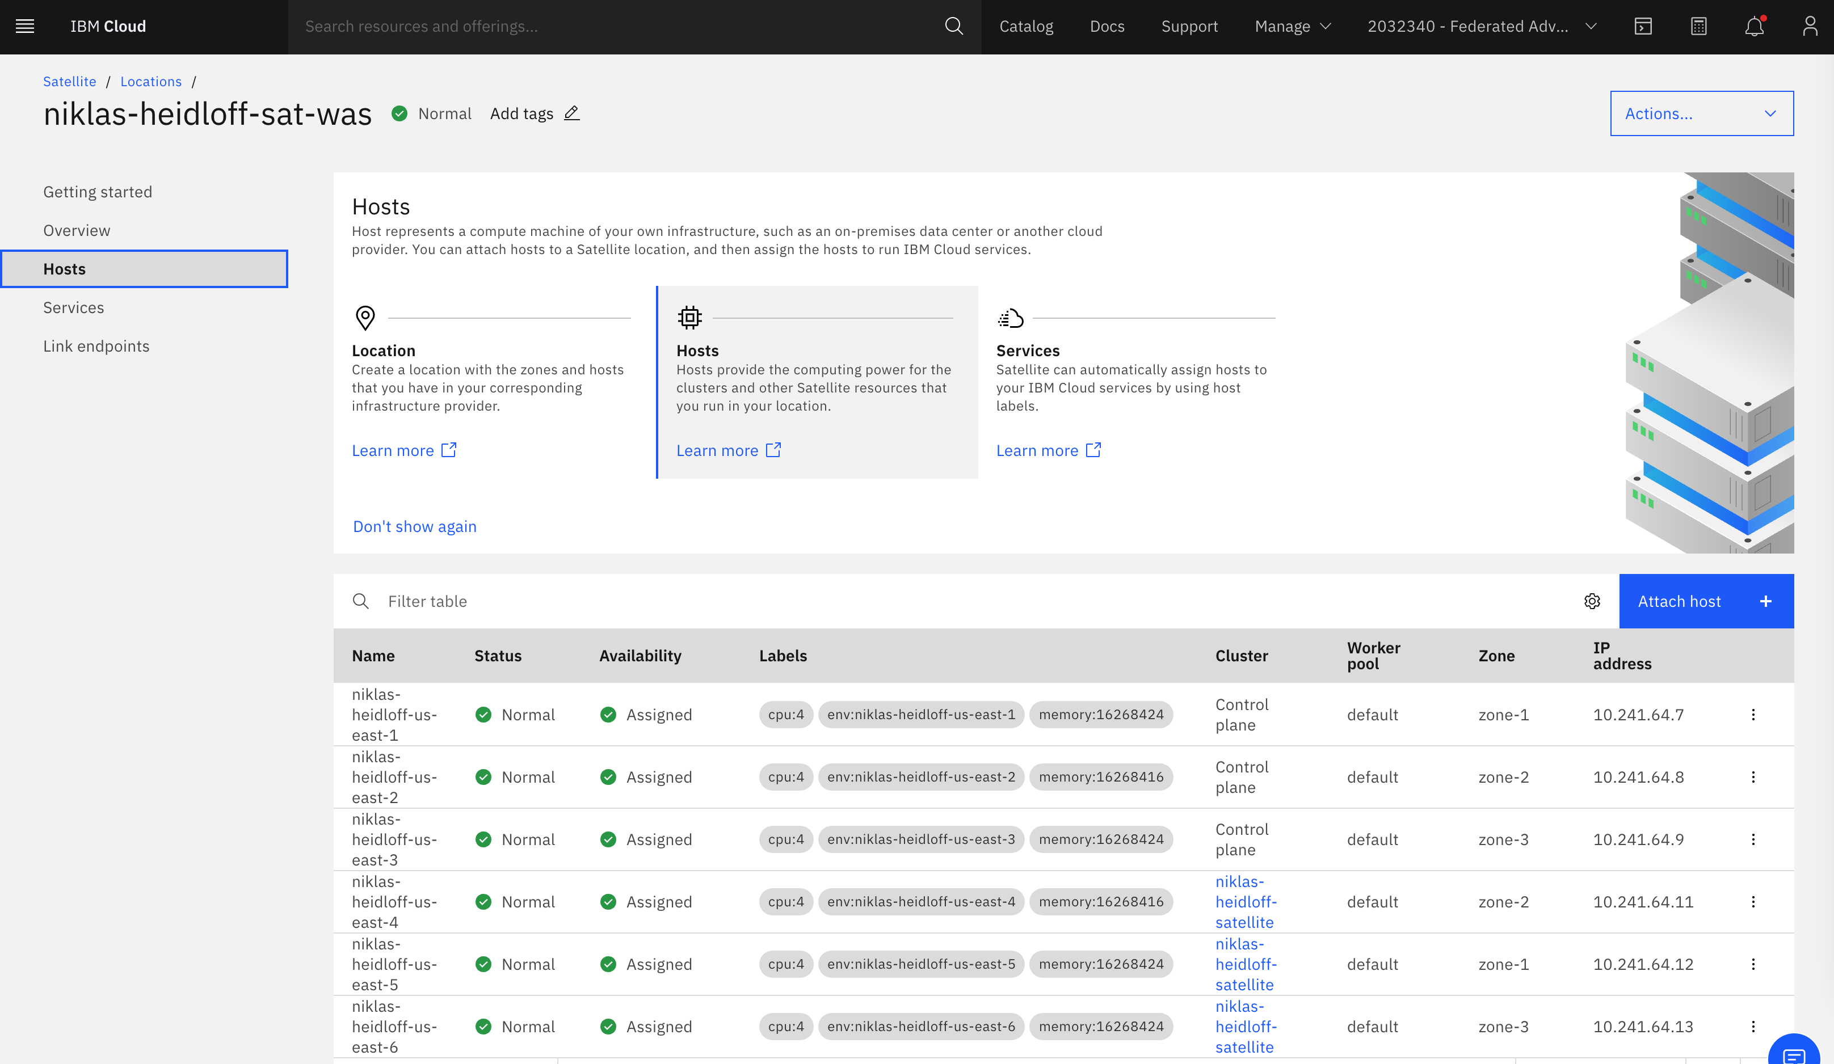Screen dimensions: 1834x1064
Task: Open overflow menu for us-east-4 host
Action: pos(1752,902)
